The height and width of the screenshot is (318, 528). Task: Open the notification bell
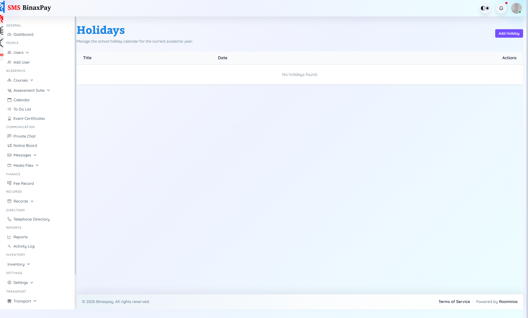pyautogui.click(x=501, y=8)
